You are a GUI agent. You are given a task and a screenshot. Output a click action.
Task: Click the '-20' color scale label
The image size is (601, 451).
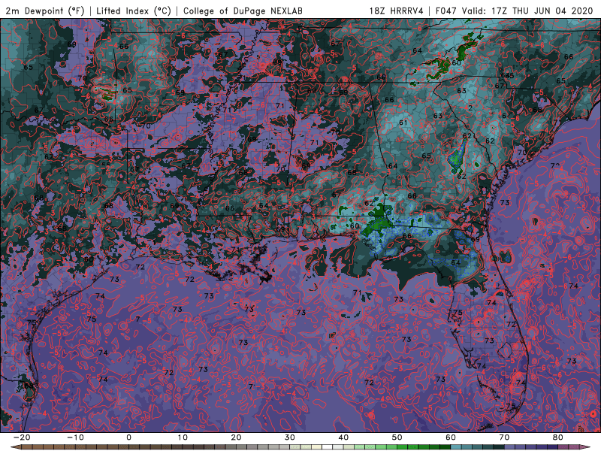[x=22, y=437]
